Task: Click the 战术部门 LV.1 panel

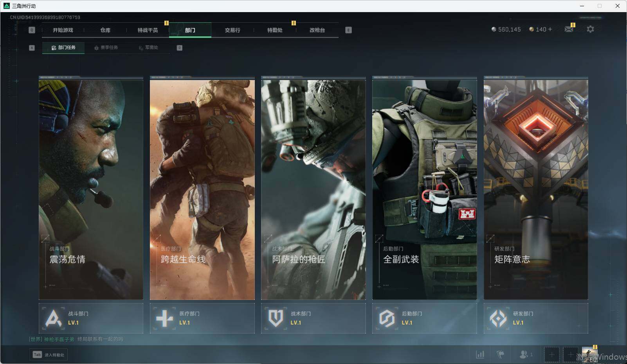Action: tap(313, 318)
